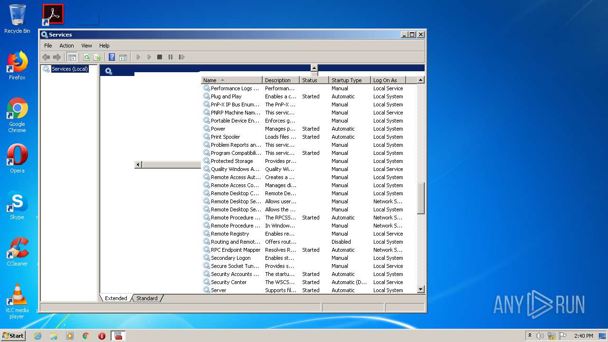608x342 pixels.
Task: Open Windows Explorer from the taskbar
Action: coord(54,336)
